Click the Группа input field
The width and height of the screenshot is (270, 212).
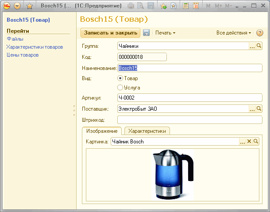click(183, 46)
